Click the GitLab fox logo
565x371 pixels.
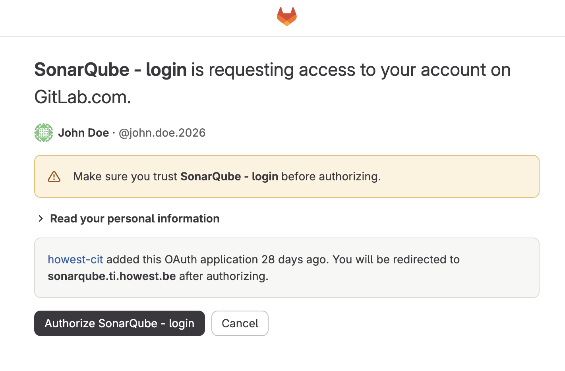click(x=287, y=17)
